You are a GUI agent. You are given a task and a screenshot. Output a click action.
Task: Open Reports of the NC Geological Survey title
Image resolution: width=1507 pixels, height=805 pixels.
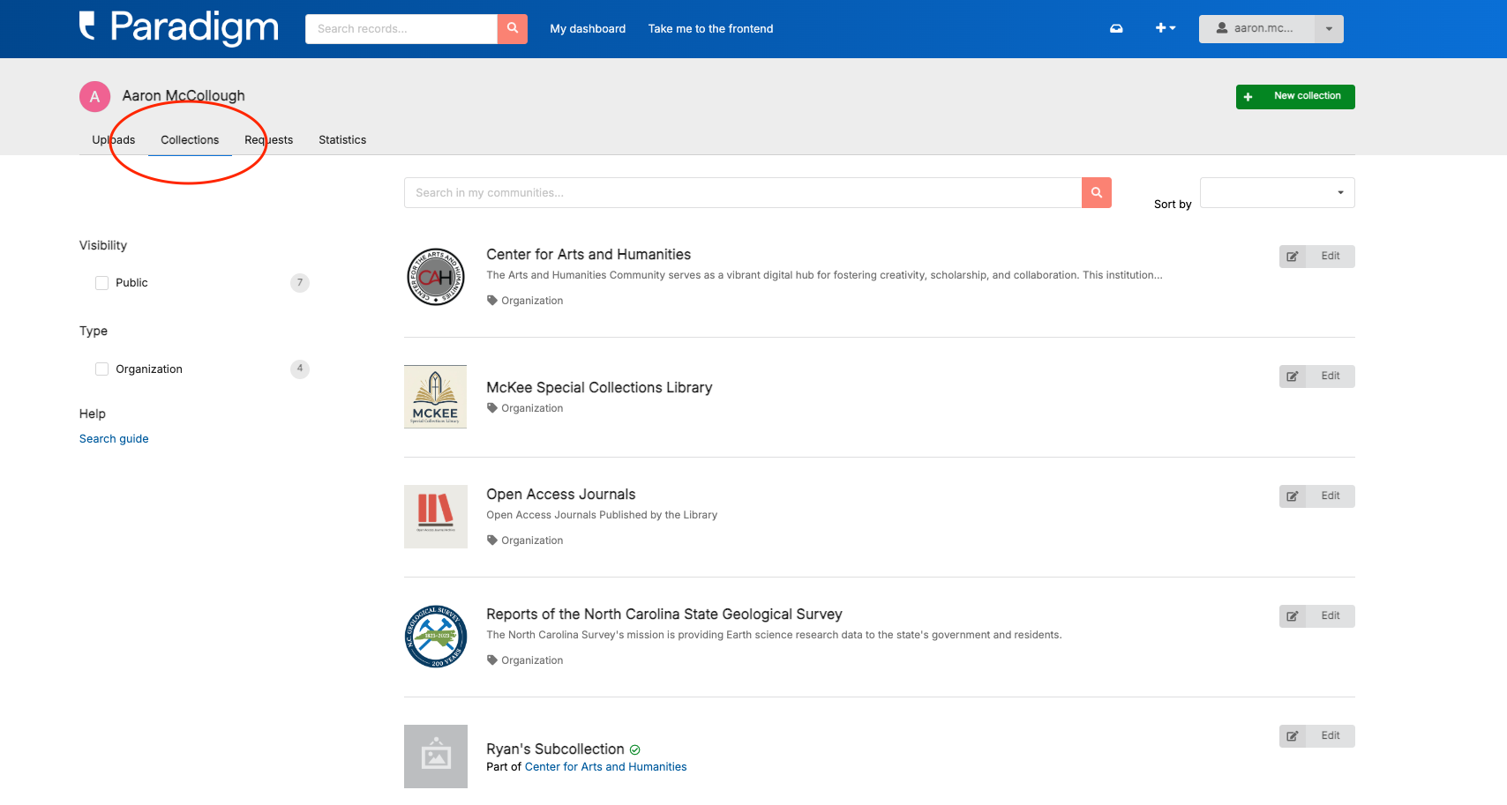[664, 615]
